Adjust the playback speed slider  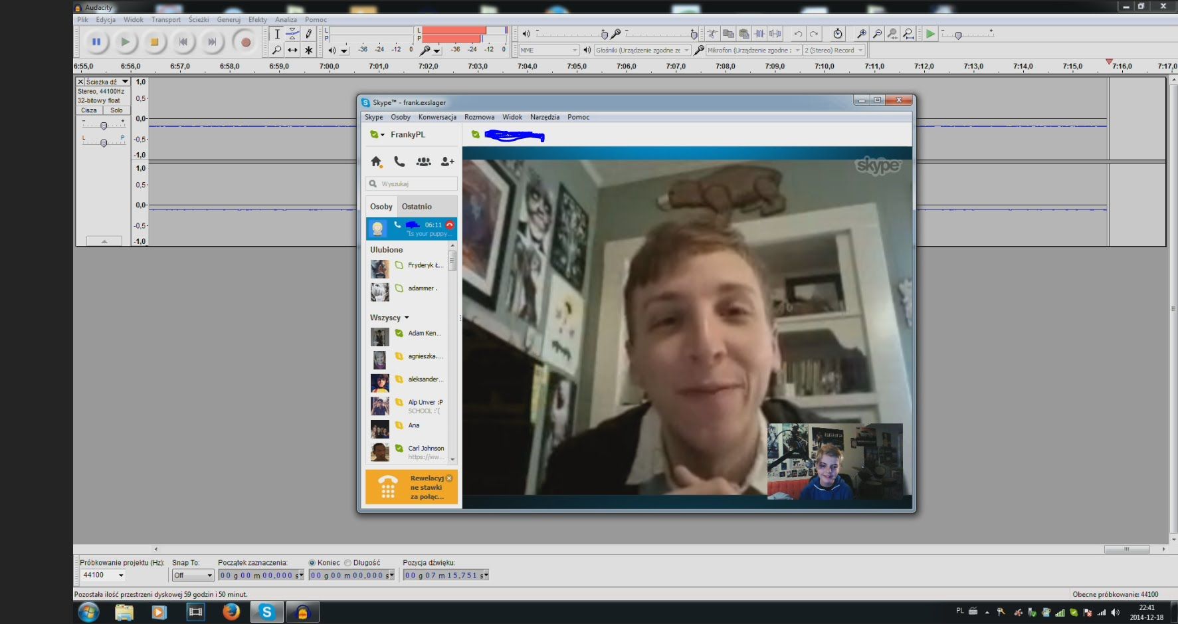tap(958, 35)
